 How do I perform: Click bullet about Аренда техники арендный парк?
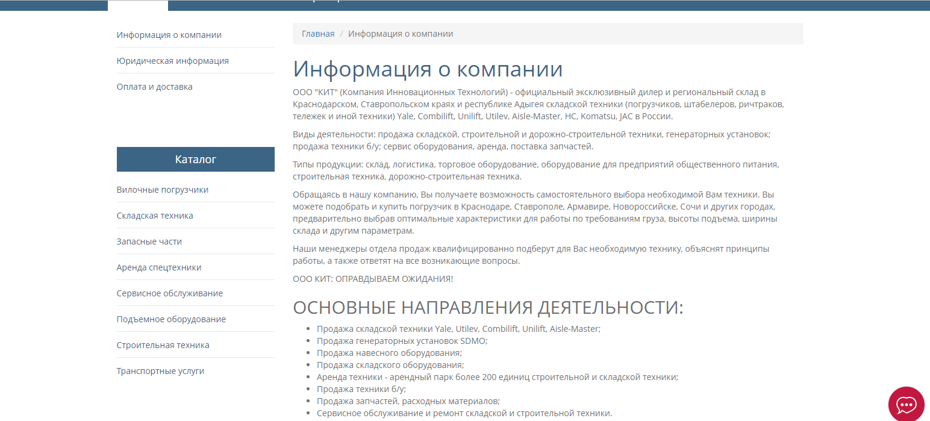coord(498,377)
